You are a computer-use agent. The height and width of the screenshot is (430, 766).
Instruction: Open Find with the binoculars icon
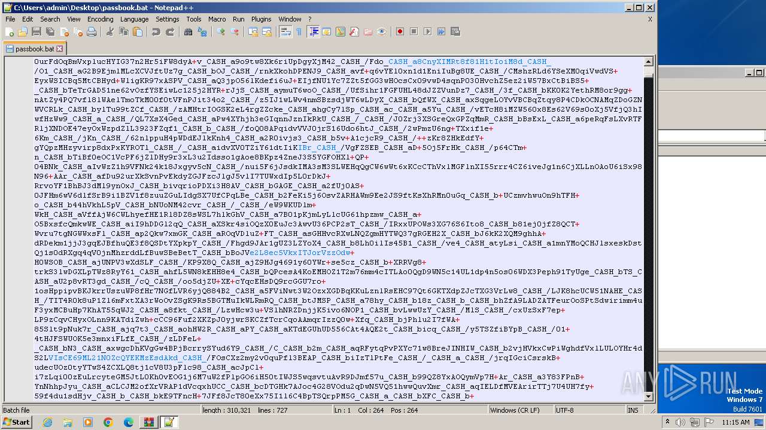pyautogui.click(x=189, y=32)
